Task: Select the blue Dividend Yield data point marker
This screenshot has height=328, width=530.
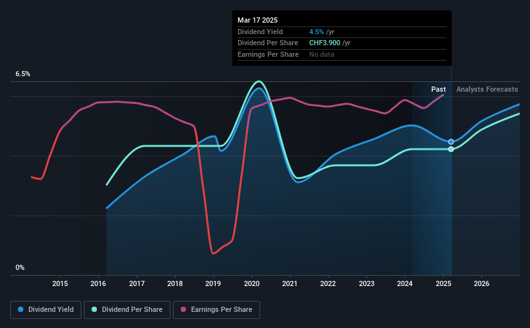Action: pos(451,141)
